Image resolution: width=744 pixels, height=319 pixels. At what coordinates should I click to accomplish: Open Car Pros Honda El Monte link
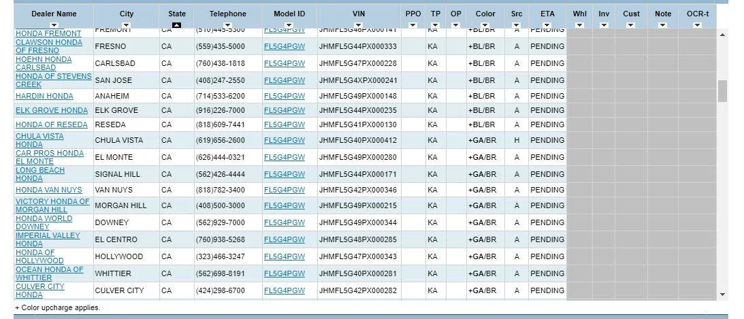tap(49, 157)
